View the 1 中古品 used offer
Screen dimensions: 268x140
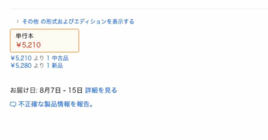[58, 58]
